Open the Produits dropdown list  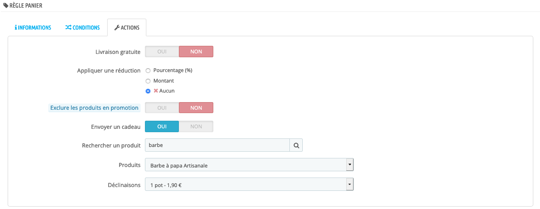coord(249,165)
